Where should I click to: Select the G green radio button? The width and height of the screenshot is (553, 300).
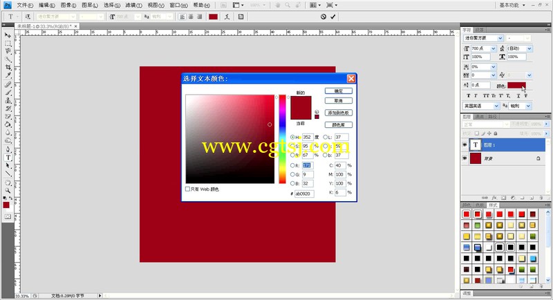[x=292, y=174]
